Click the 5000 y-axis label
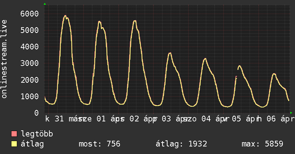 point(30,30)
